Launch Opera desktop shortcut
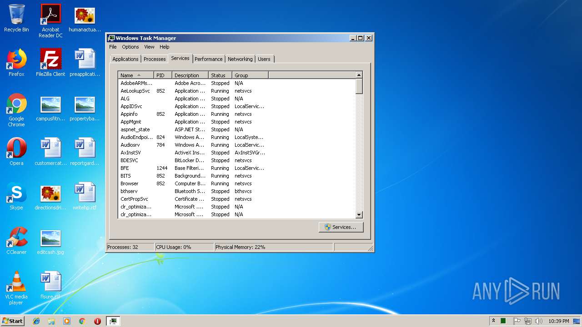Screen dimensions: 582x327 coord(16,152)
